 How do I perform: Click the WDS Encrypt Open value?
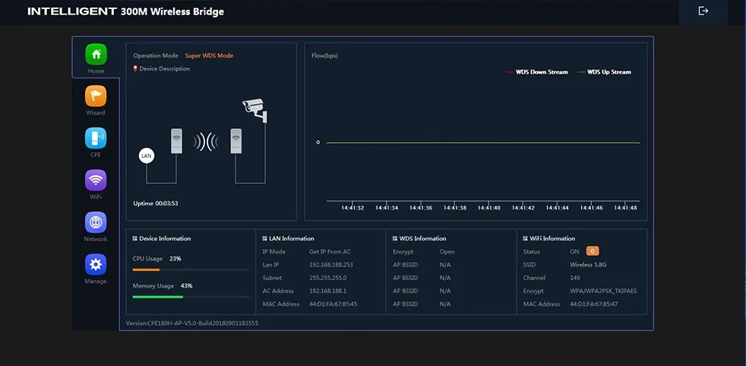(x=447, y=251)
